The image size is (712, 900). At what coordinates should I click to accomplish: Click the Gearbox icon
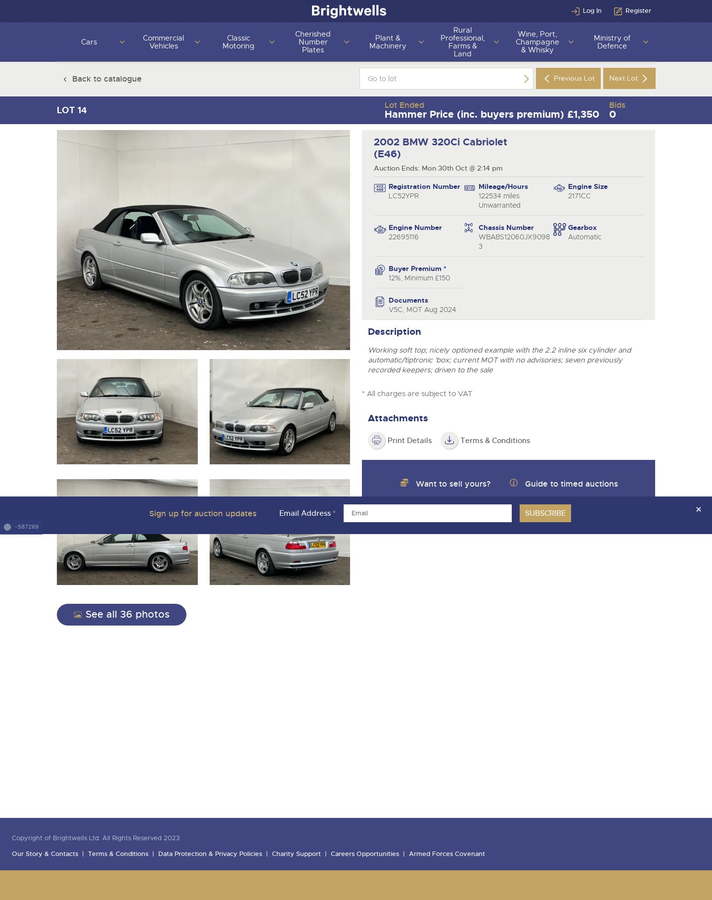click(x=559, y=229)
